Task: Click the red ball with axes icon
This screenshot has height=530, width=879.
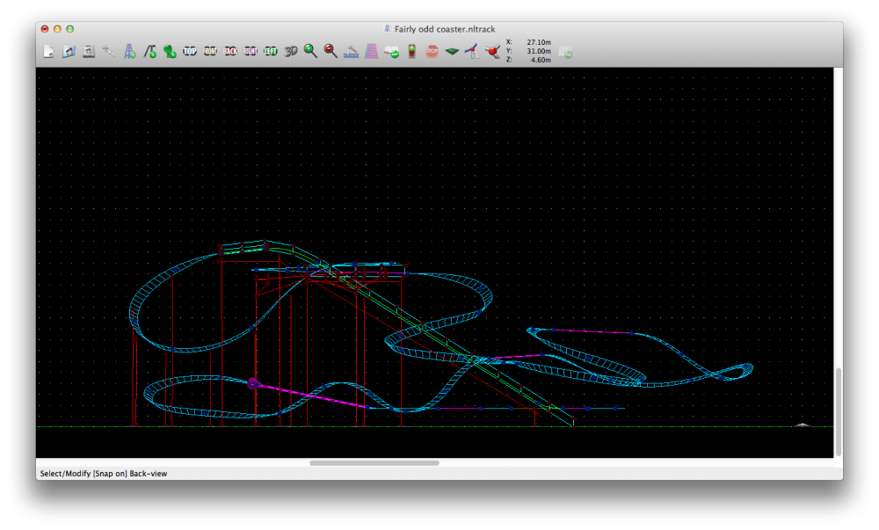Action: click(492, 52)
